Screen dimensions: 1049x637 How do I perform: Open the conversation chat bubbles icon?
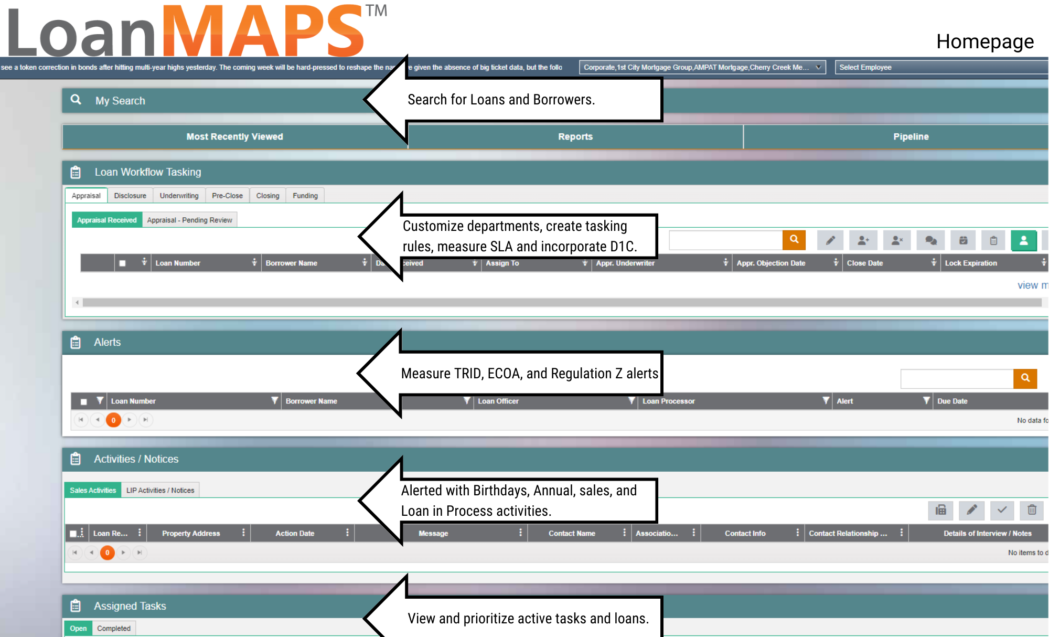[930, 240]
